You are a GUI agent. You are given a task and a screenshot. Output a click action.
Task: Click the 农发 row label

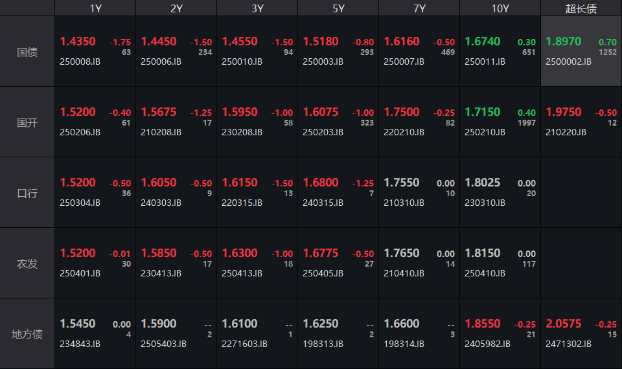[x=27, y=263]
